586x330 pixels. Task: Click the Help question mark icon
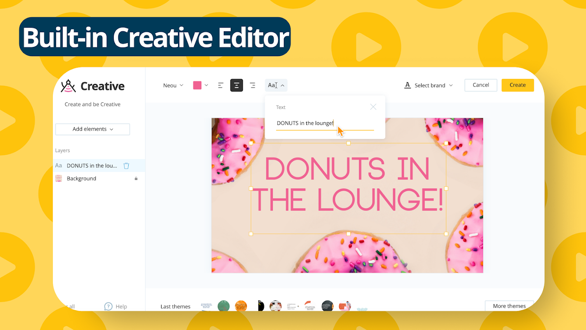point(108,306)
